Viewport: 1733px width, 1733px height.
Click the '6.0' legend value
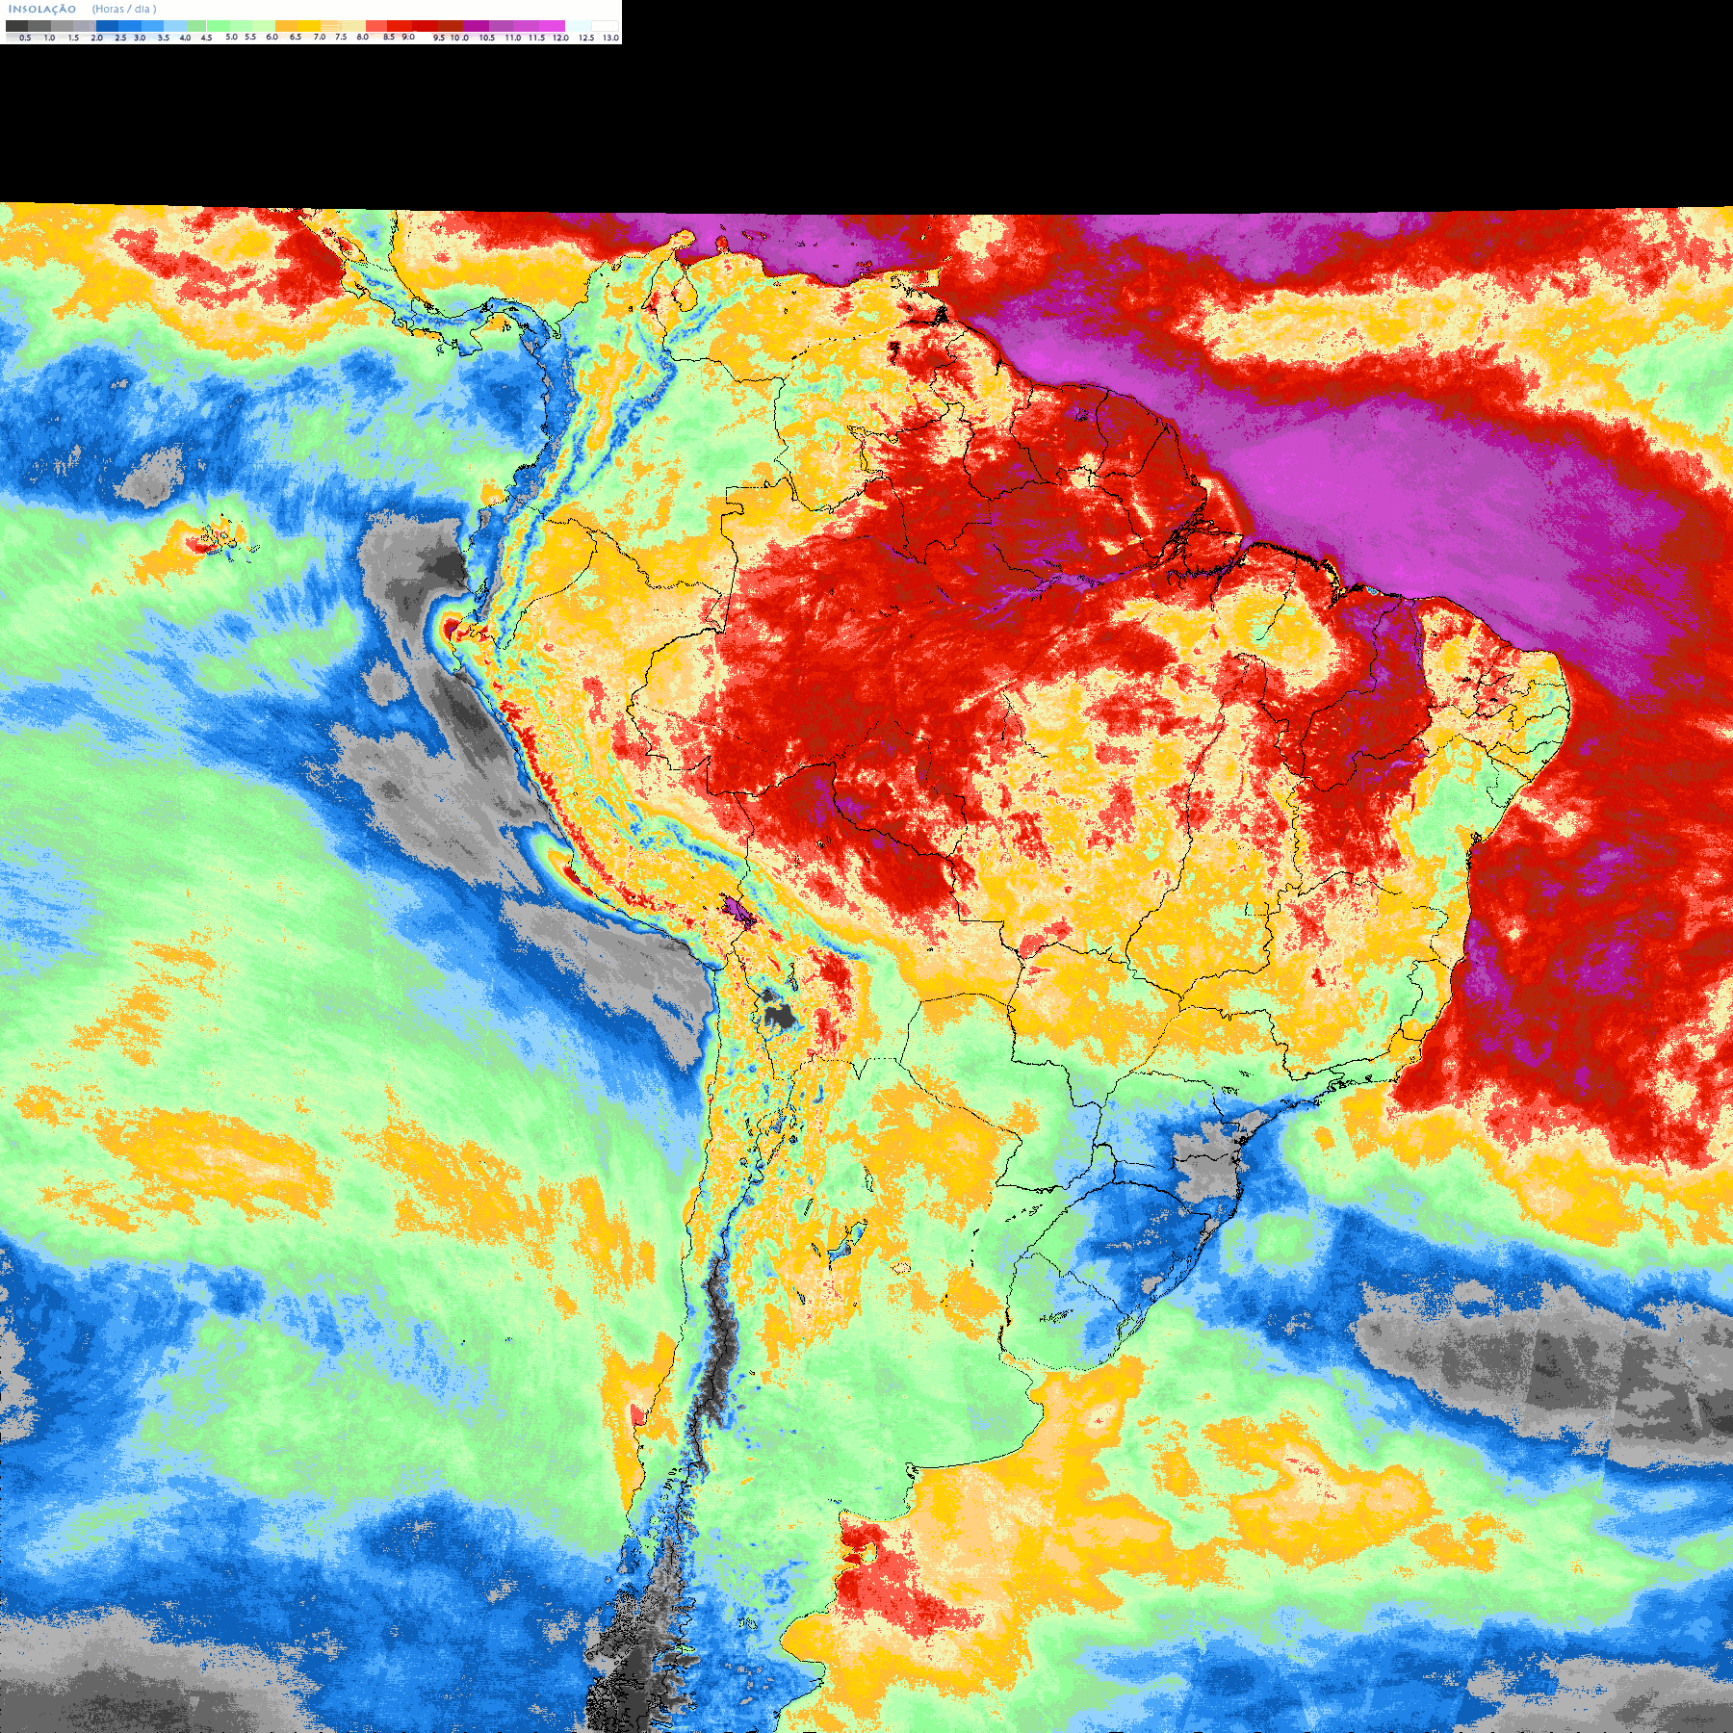[272, 37]
